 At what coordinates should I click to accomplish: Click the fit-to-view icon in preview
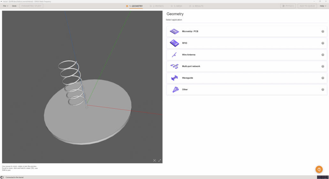tap(155, 160)
